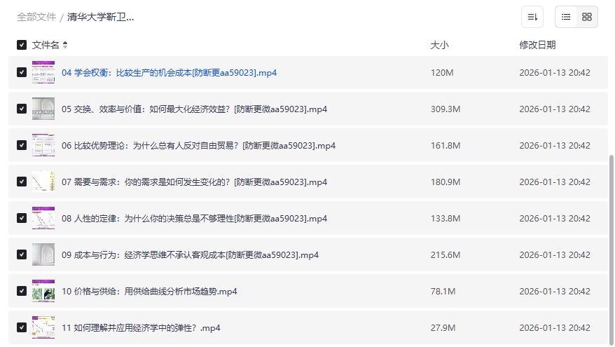Open 10 价格与供给 file name

pyautogui.click(x=149, y=291)
